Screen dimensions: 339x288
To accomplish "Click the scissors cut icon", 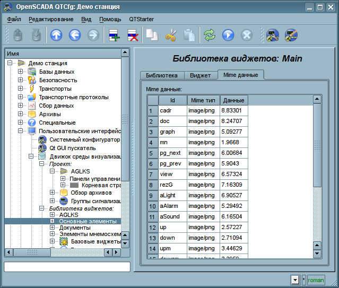I will [x=170, y=35].
